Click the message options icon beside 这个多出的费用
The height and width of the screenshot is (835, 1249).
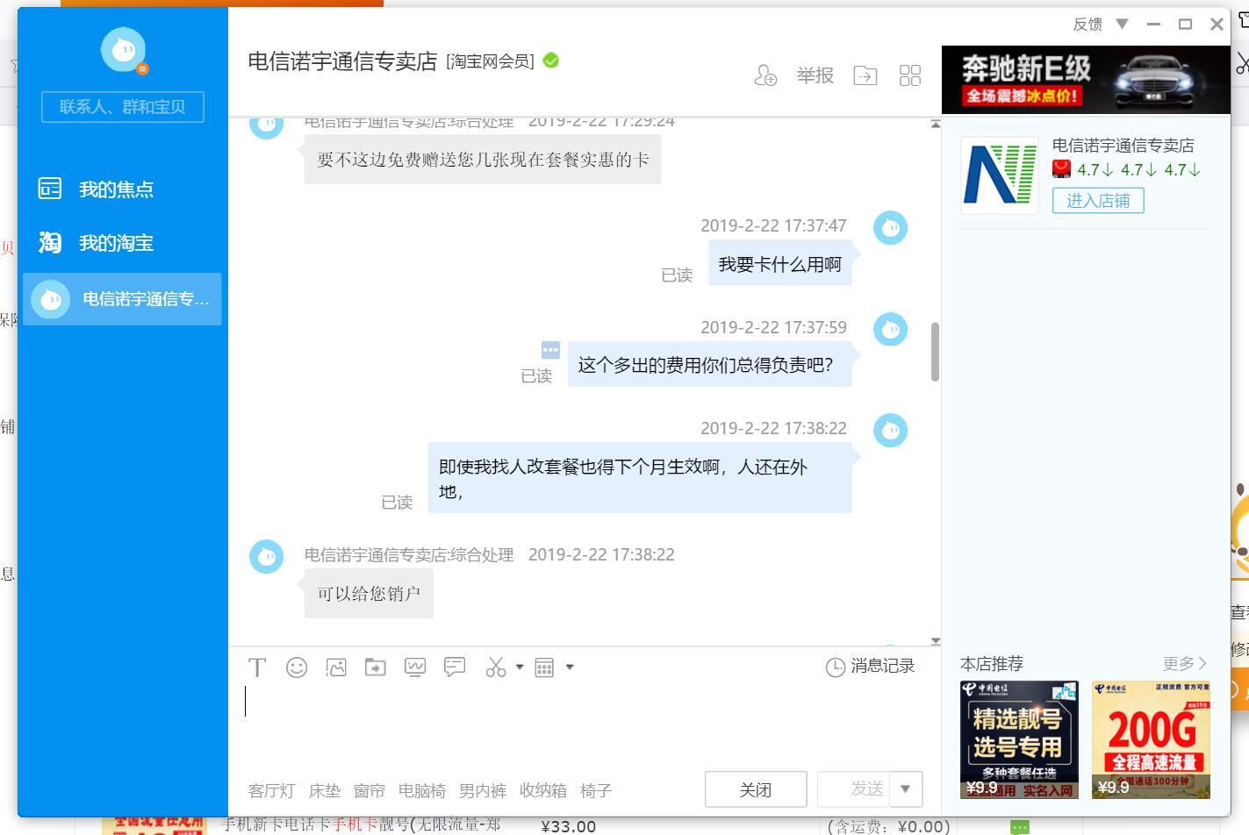coord(550,350)
